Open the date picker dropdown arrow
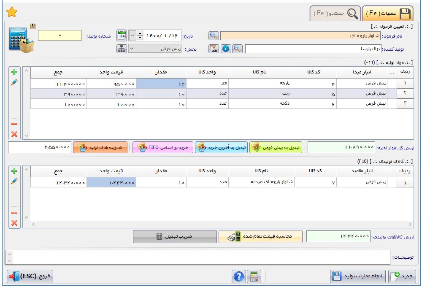Image resolution: width=422 pixels, height=287 pixels. coord(133,35)
